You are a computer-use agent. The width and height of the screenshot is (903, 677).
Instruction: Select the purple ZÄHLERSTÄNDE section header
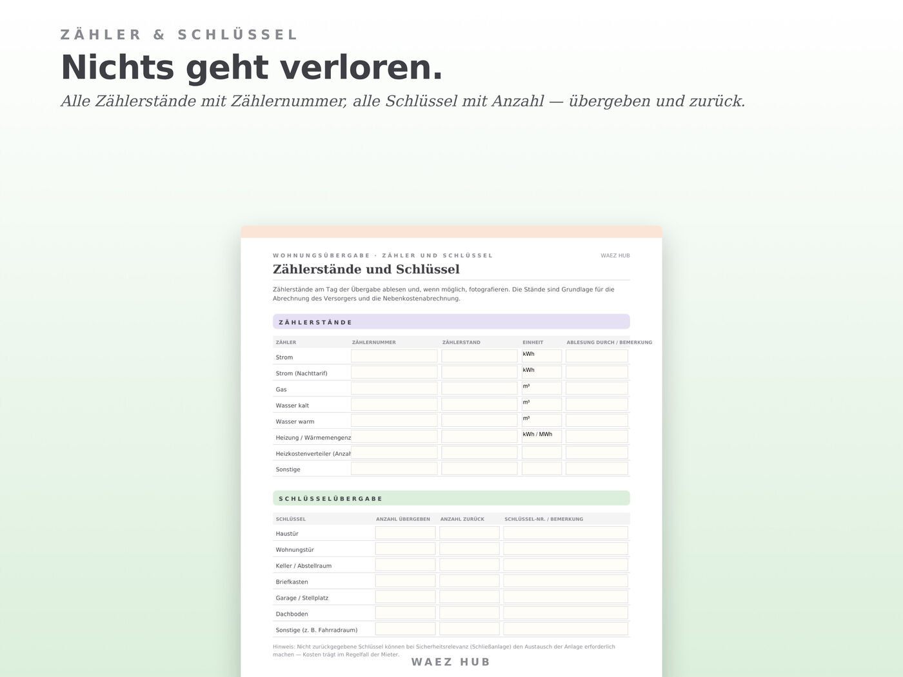point(451,322)
